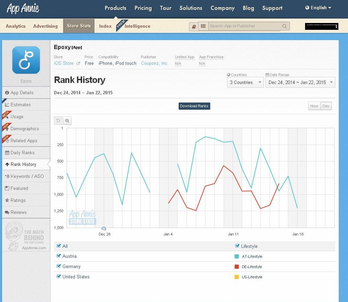Viewport: 348px width, 302px height.
Task: Click the comment marker on Dec 28
Action: pos(104,228)
